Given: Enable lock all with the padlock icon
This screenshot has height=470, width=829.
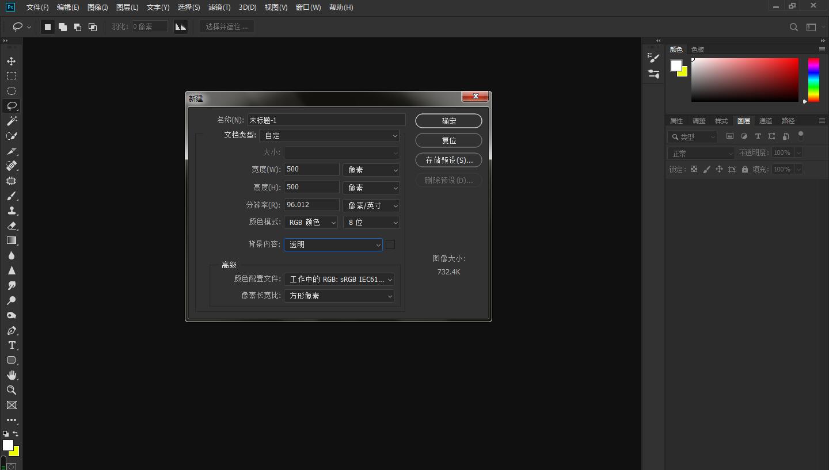Looking at the screenshot, I should tap(744, 169).
